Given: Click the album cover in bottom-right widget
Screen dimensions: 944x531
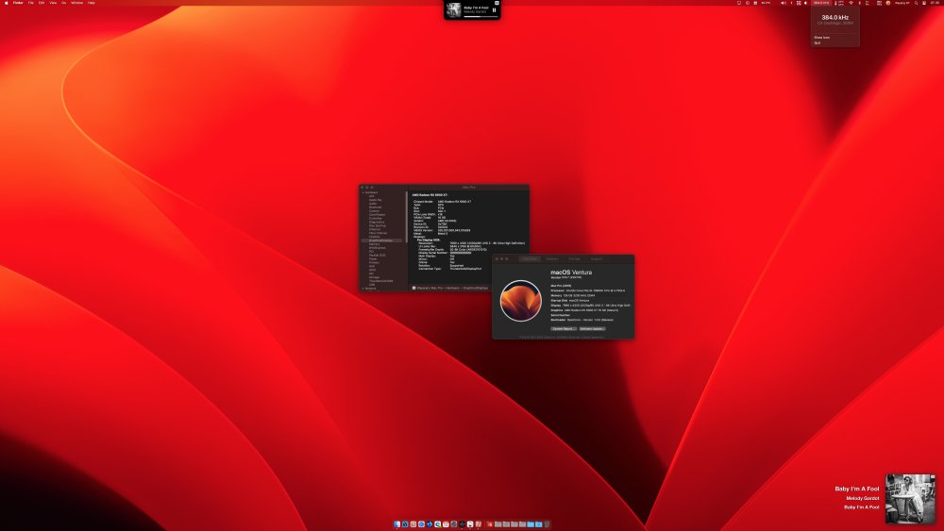Looking at the screenshot, I should click(x=910, y=499).
